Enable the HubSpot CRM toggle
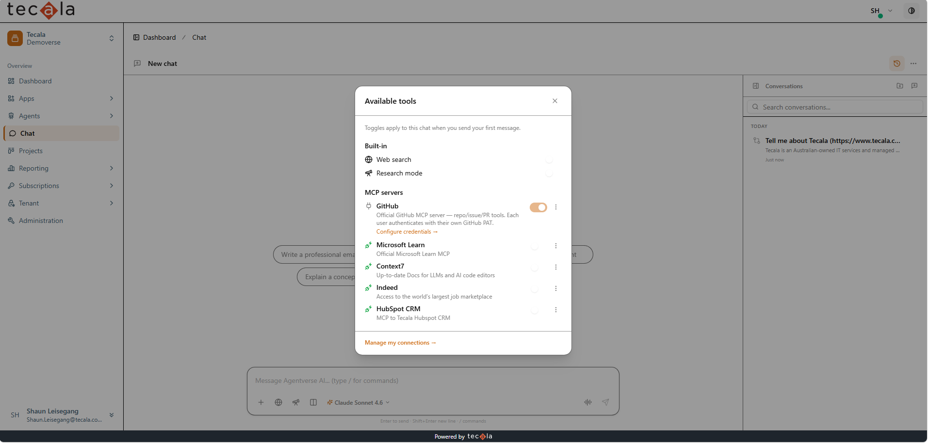 538,310
